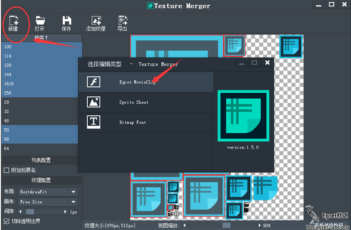The height and width of the screenshot is (230, 351).
Task: Sort list via 排序 header
Action: pyautogui.click(x=42, y=37)
